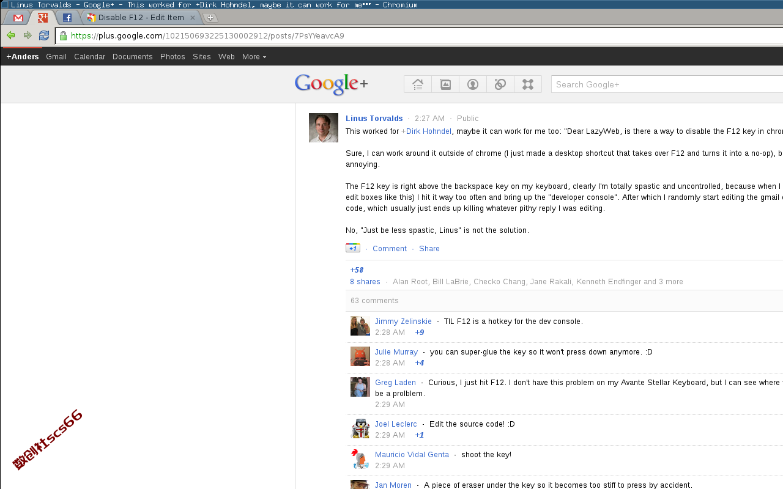Open Sites from the Google bar
The height and width of the screenshot is (489, 783).
click(x=202, y=57)
